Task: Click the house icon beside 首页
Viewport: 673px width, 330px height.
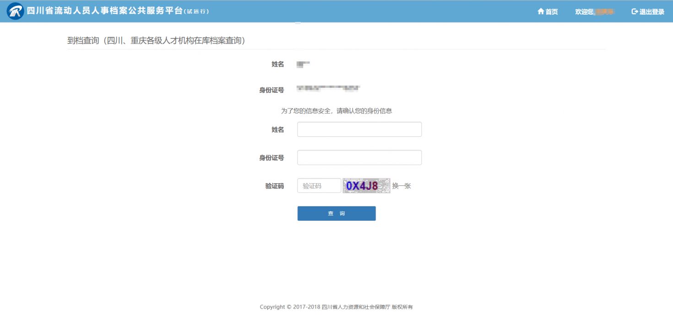Action: pos(541,11)
